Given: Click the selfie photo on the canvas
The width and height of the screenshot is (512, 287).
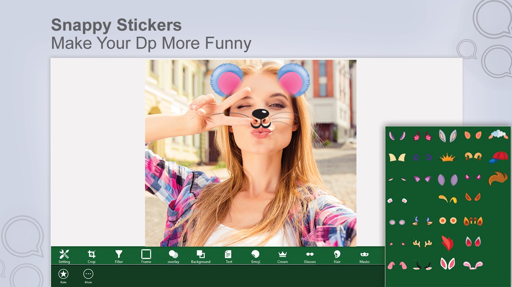Looking at the screenshot, I should pyautogui.click(x=251, y=153).
